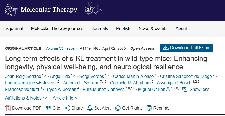Click the quotation mark Cite icon
Viewport: 225px width, 116px height.
coord(48,108)
